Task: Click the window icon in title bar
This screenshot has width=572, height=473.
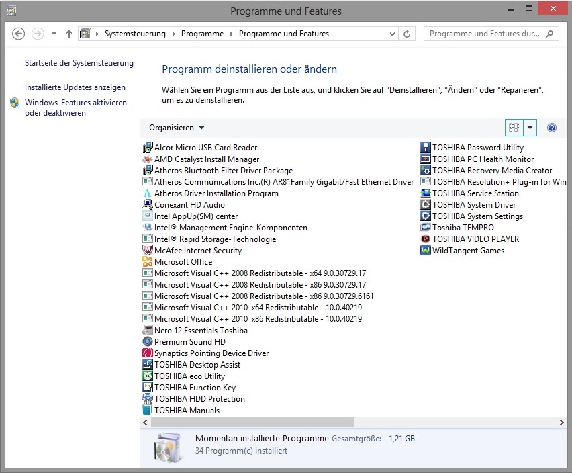Action: pos(11,11)
